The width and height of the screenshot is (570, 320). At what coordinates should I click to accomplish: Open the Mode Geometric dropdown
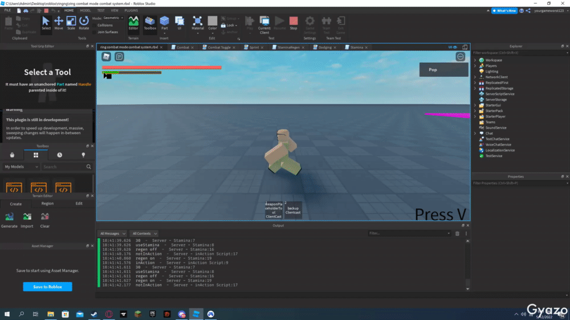[113, 18]
